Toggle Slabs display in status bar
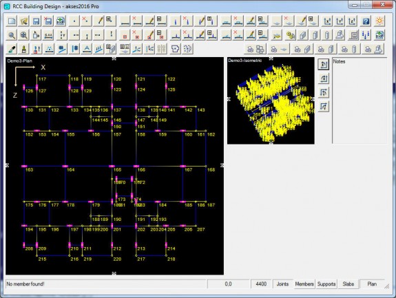Viewport: 396px width, 298px height. [x=348, y=284]
